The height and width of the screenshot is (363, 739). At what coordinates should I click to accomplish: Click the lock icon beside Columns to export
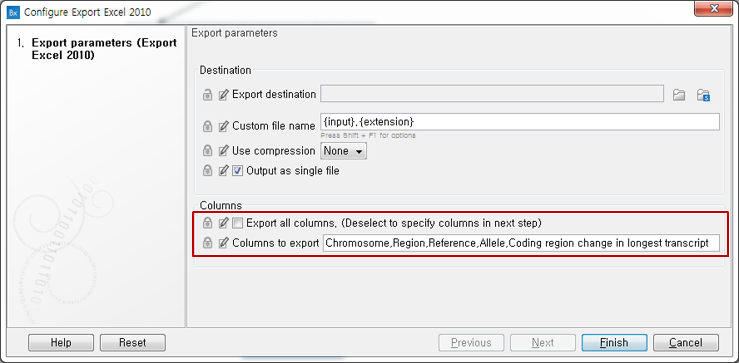click(208, 243)
